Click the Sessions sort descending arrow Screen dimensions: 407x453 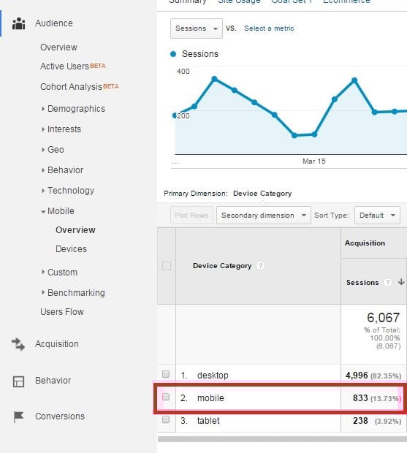(401, 282)
